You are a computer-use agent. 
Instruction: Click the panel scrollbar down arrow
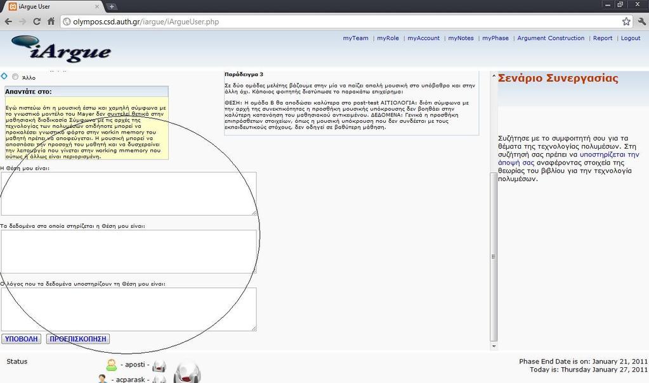coord(494,346)
